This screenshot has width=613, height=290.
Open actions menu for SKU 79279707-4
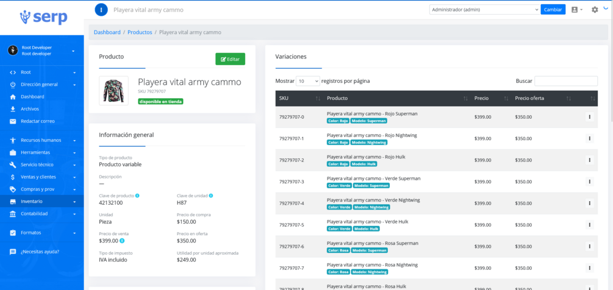point(589,203)
